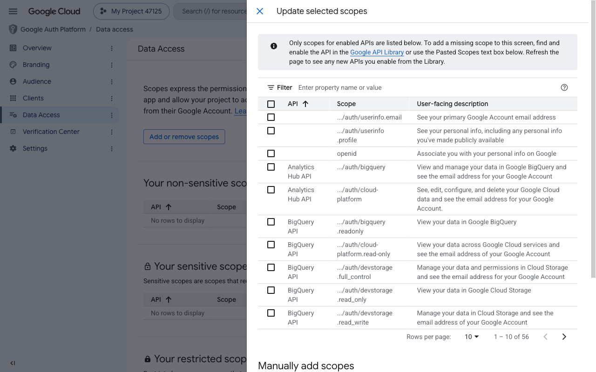Click the Filter icon above the table
The image size is (596, 372).
(x=271, y=87)
